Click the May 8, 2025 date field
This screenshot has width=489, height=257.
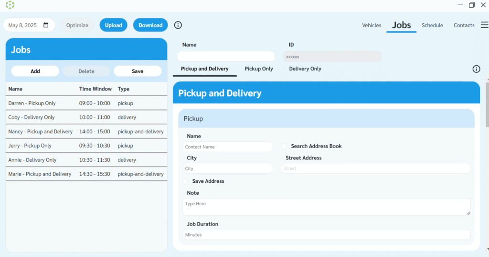24,25
